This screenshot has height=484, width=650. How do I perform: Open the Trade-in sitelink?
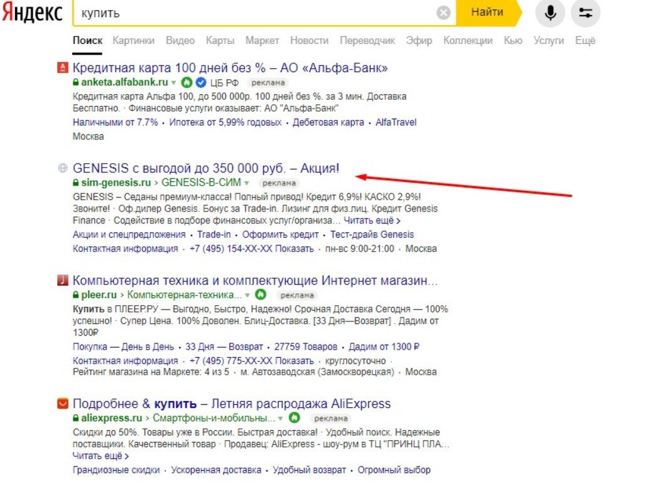coord(214,235)
